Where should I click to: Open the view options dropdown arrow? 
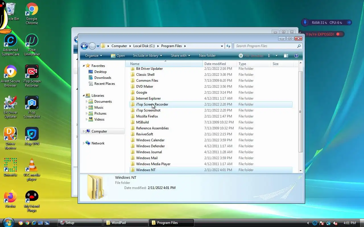click(x=276, y=56)
